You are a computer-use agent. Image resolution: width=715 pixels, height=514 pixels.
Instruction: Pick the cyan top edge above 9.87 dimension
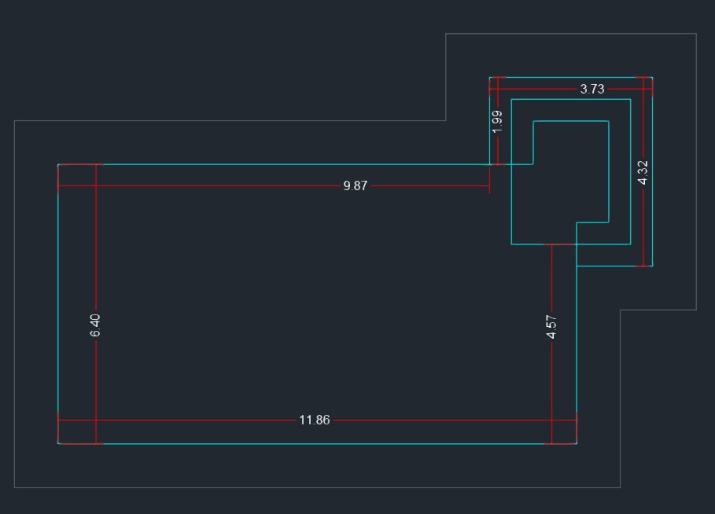[275, 164]
